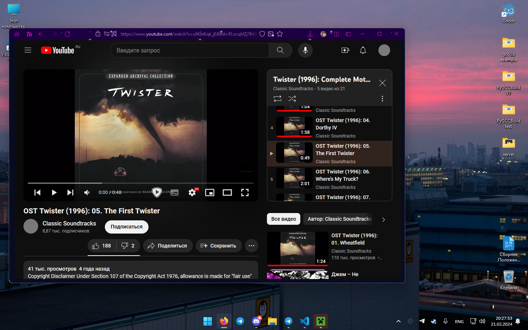The width and height of the screenshot is (528, 330).
Task: Close the playlist panel
Action: (382, 83)
